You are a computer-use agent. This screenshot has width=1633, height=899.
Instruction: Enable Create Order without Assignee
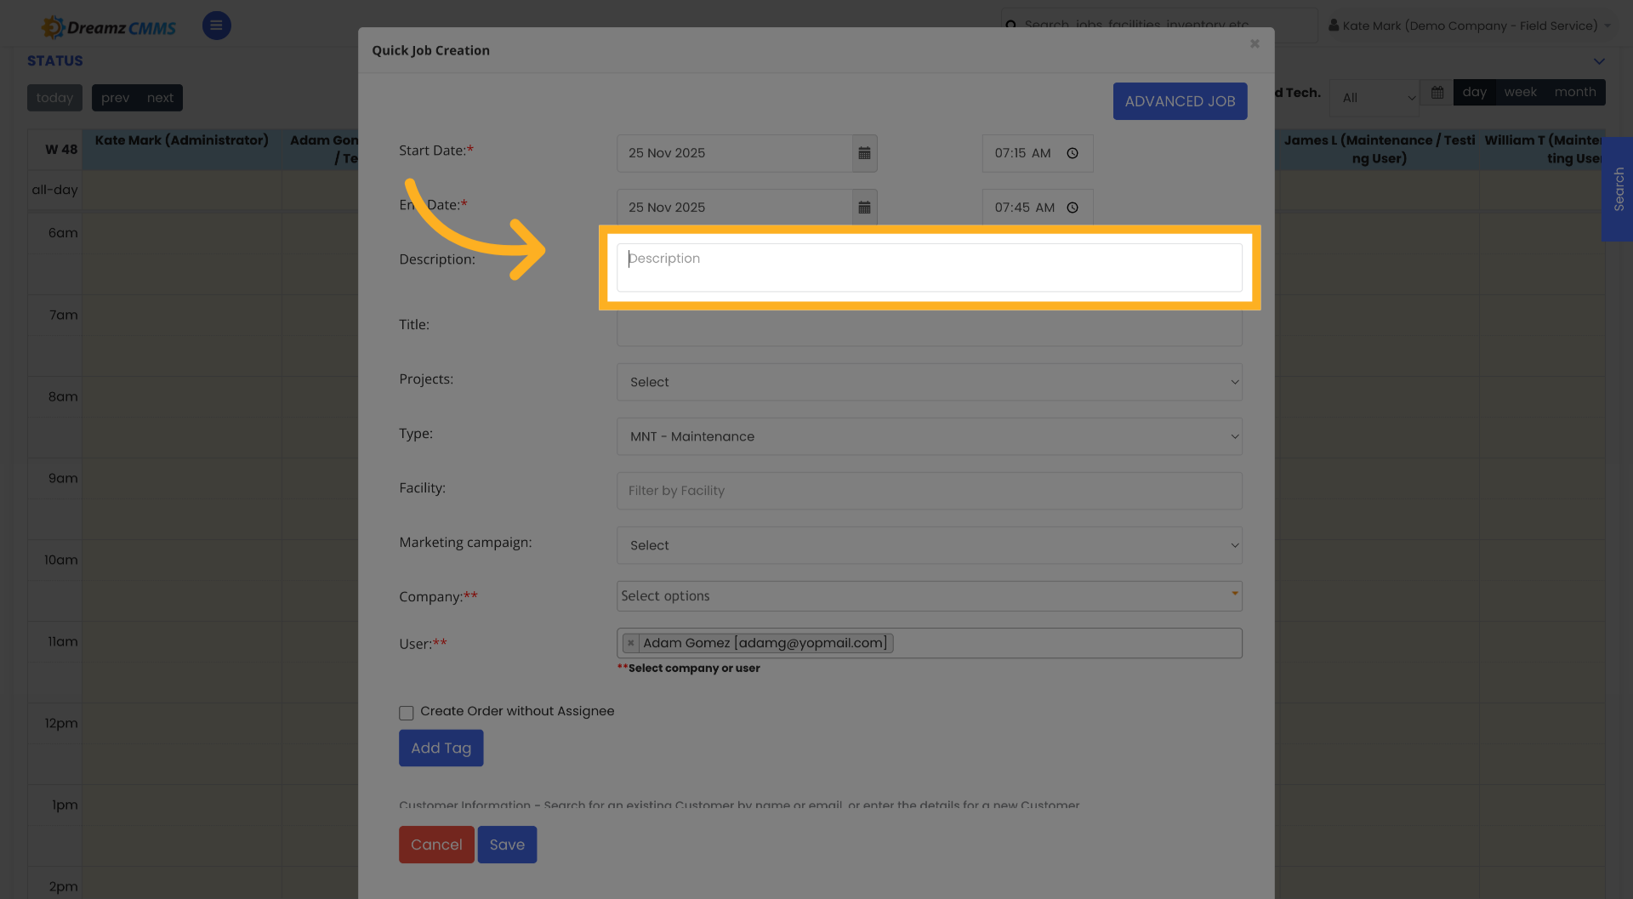[407, 713]
